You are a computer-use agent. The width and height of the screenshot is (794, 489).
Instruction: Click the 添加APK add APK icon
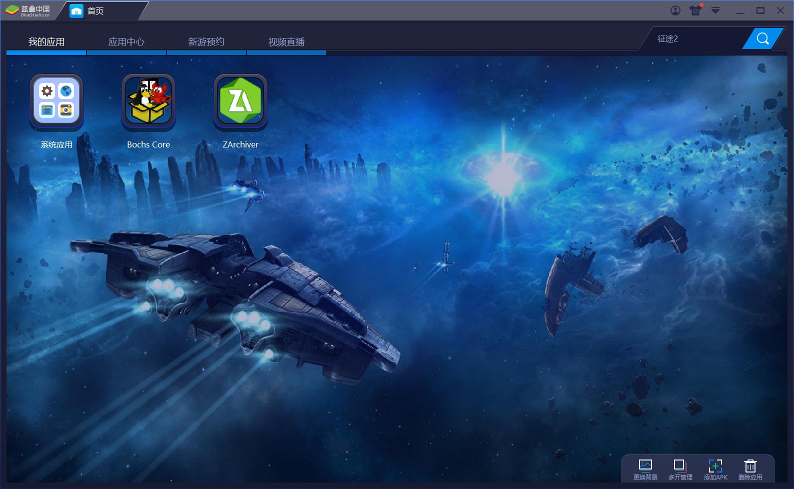pos(715,469)
